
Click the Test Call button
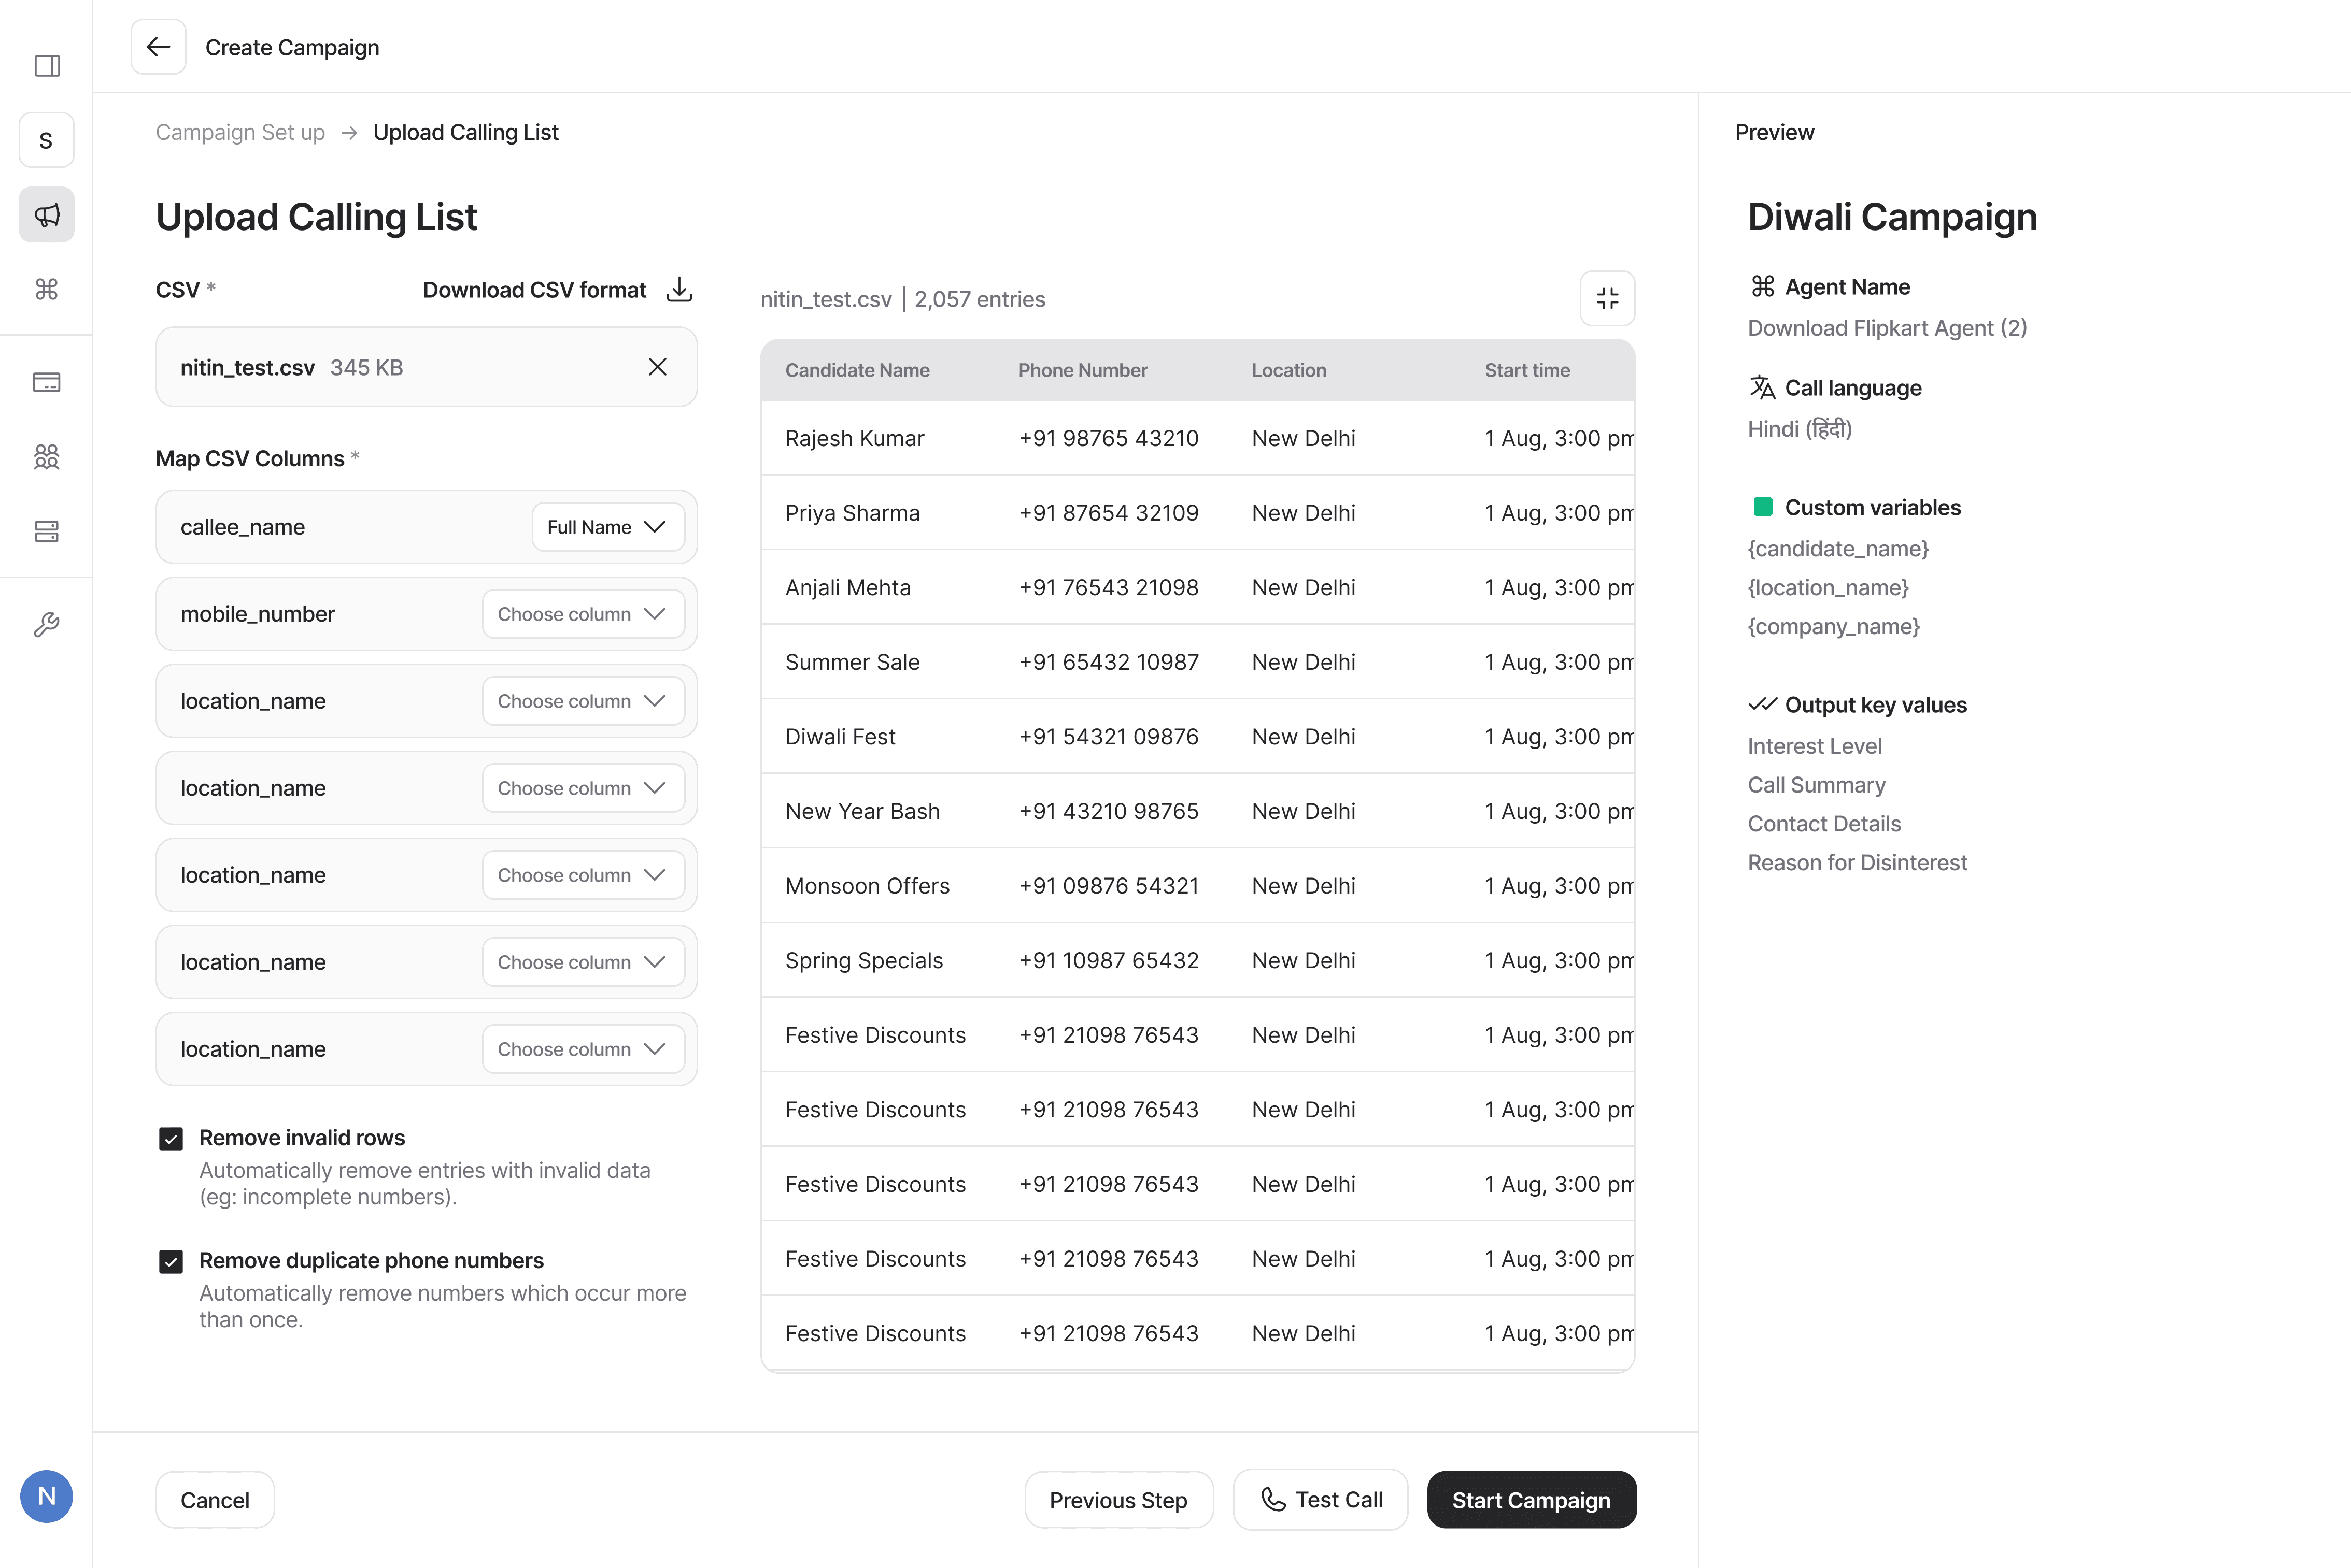pos(1321,1500)
